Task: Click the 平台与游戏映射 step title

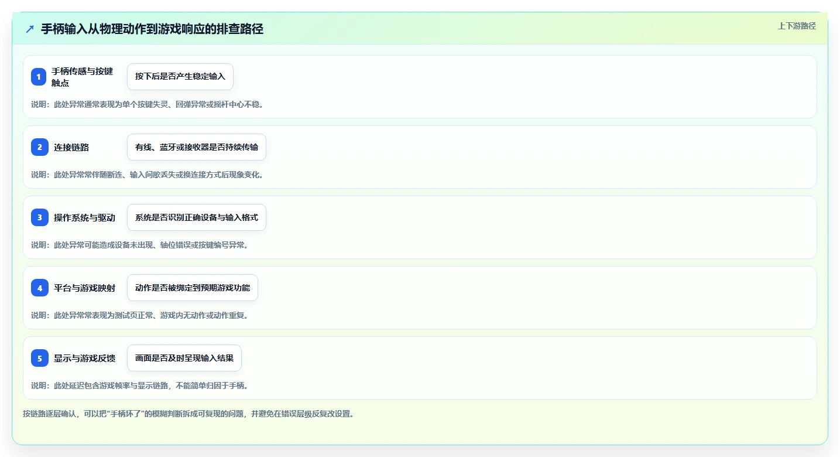Action: coord(84,288)
